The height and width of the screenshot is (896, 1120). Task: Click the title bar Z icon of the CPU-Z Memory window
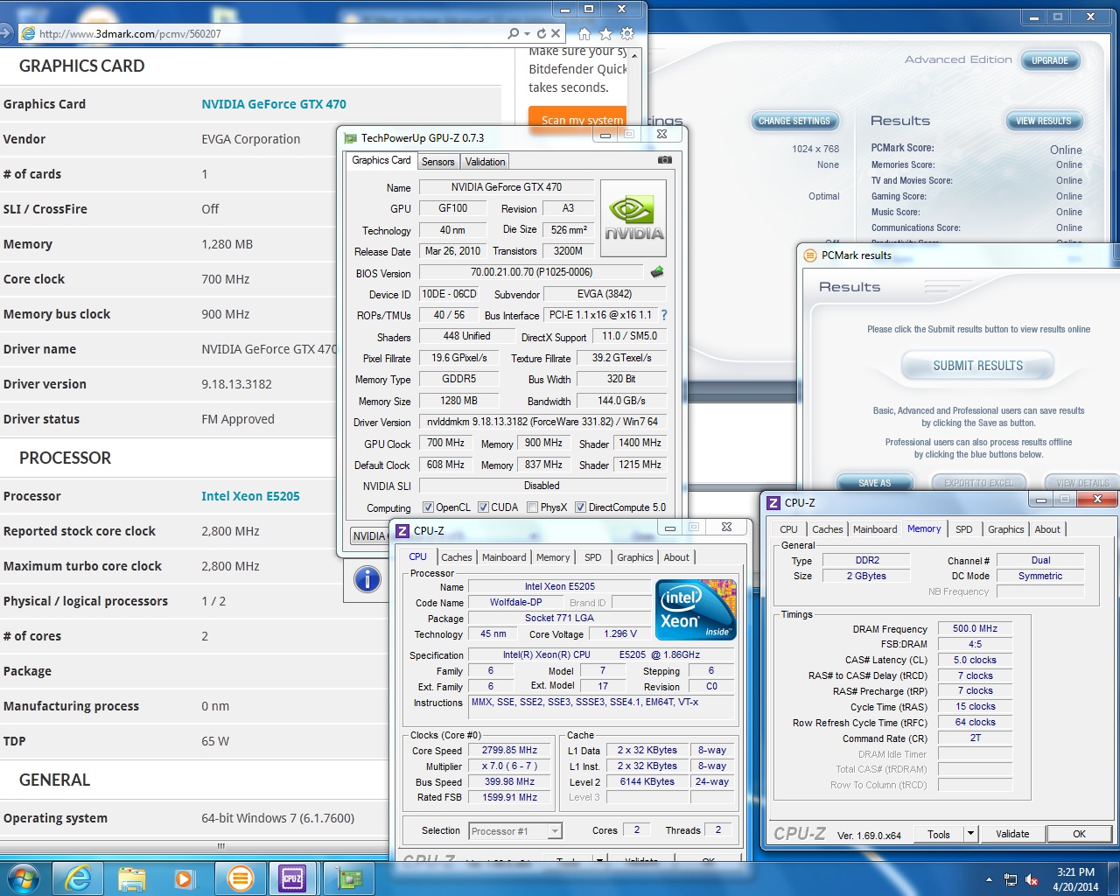773,502
